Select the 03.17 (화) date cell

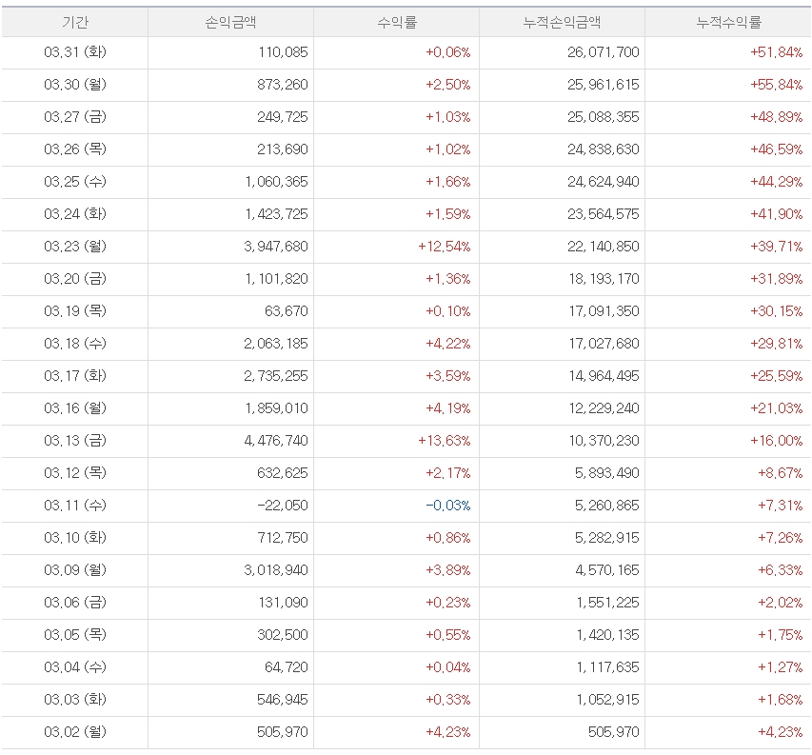click(75, 376)
